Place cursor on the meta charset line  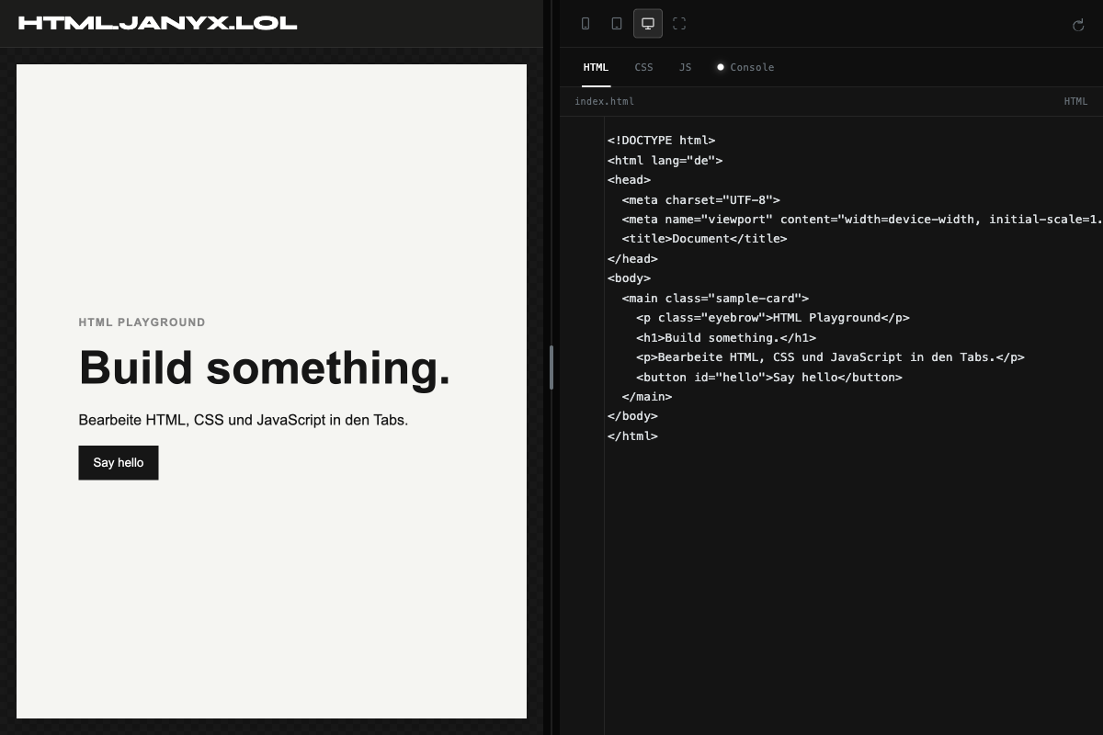(700, 199)
